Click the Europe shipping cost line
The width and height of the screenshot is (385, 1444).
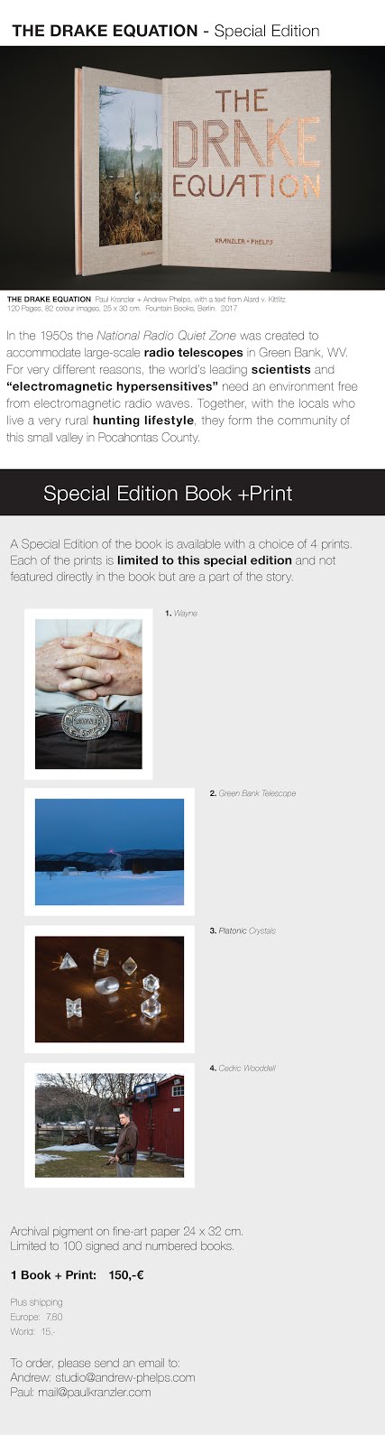coord(36,1317)
